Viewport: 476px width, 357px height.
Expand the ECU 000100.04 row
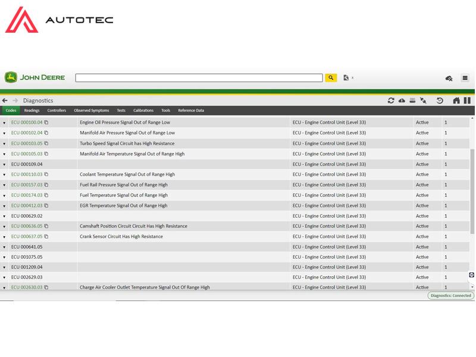coord(4,123)
